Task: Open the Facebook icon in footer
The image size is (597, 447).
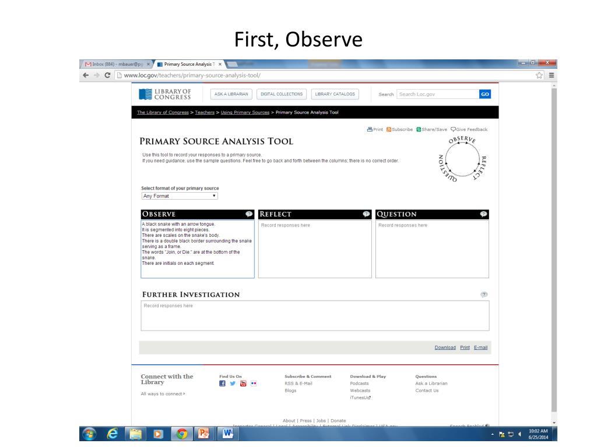Action: [222, 384]
